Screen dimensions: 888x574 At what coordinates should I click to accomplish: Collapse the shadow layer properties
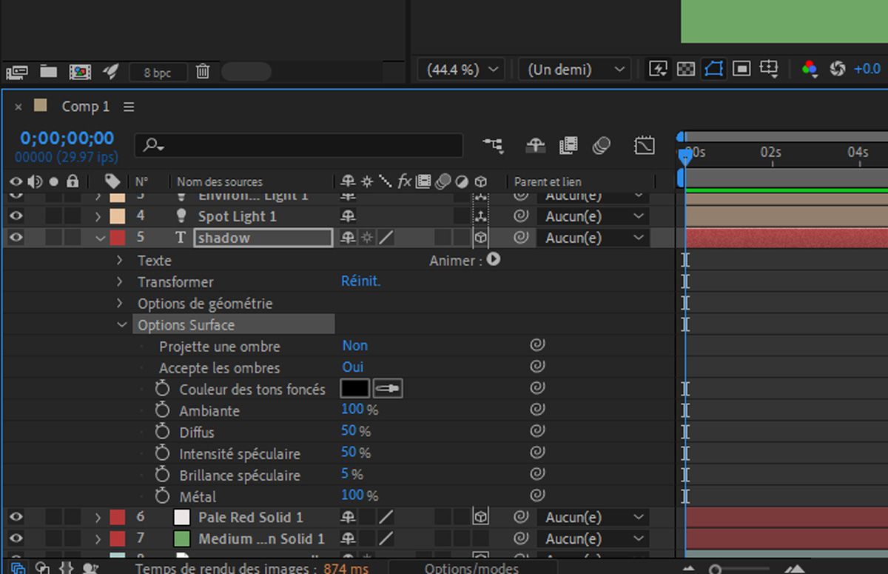(x=99, y=238)
